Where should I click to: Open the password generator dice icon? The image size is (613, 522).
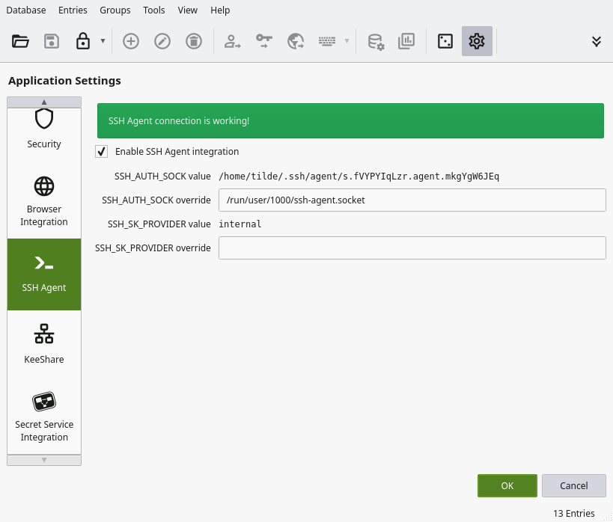click(445, 41)
